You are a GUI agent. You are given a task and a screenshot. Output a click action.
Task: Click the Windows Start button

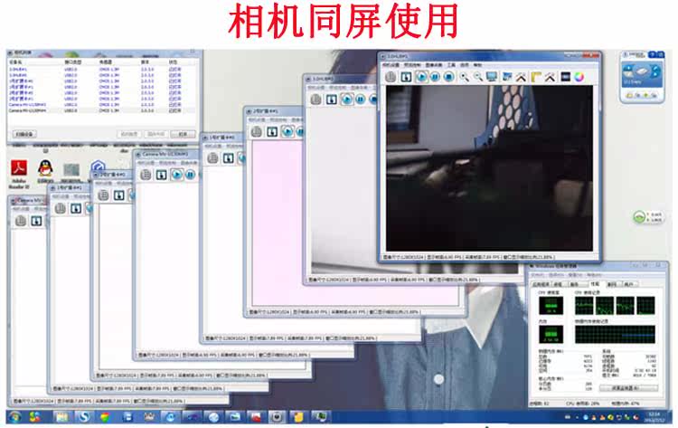[14, 417]
